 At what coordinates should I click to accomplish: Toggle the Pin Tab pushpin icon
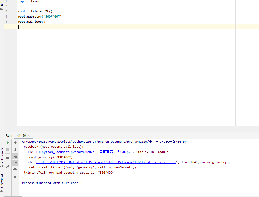click(x=8, y=166)
